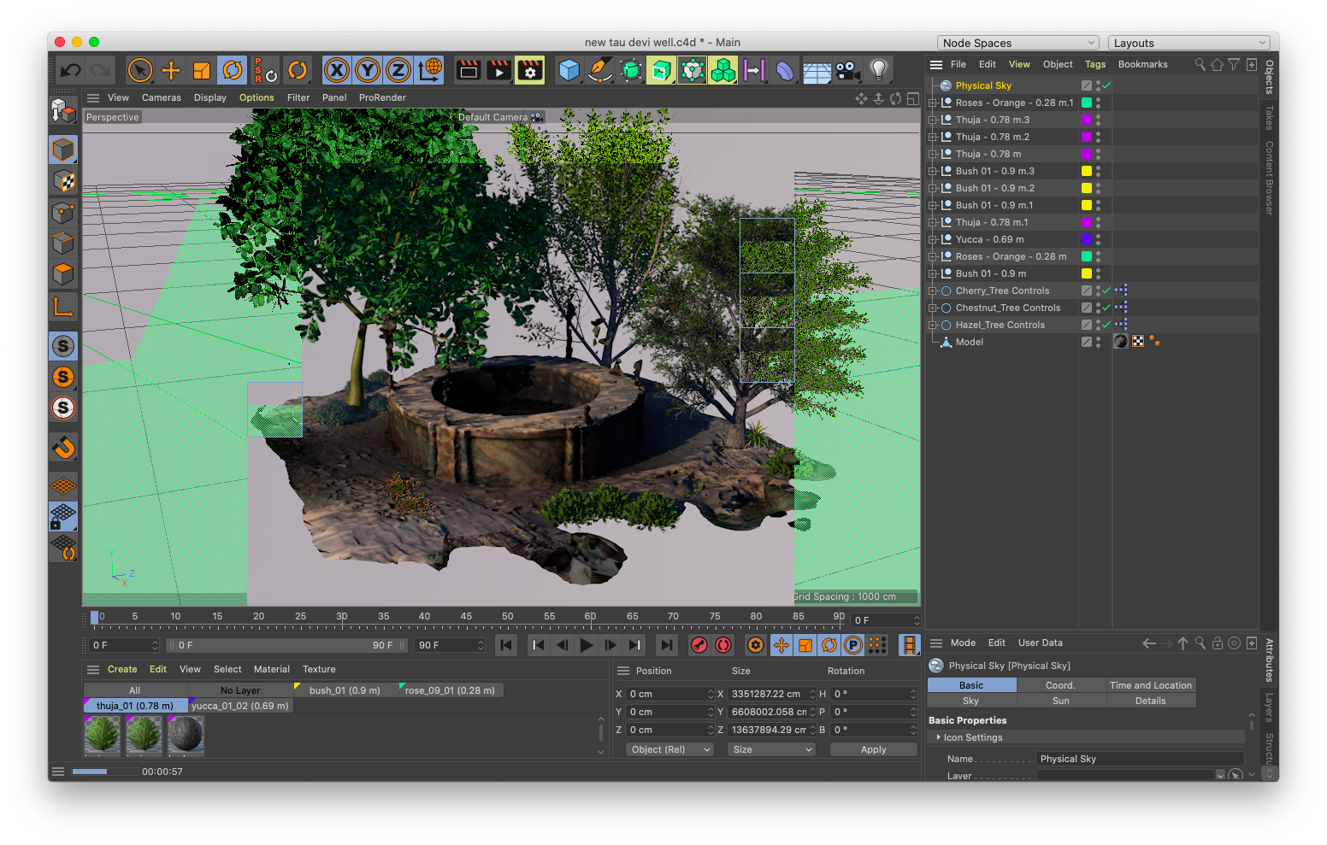
Task: Click the Apply button in Coordinates panel
Action: click(873, 749)
